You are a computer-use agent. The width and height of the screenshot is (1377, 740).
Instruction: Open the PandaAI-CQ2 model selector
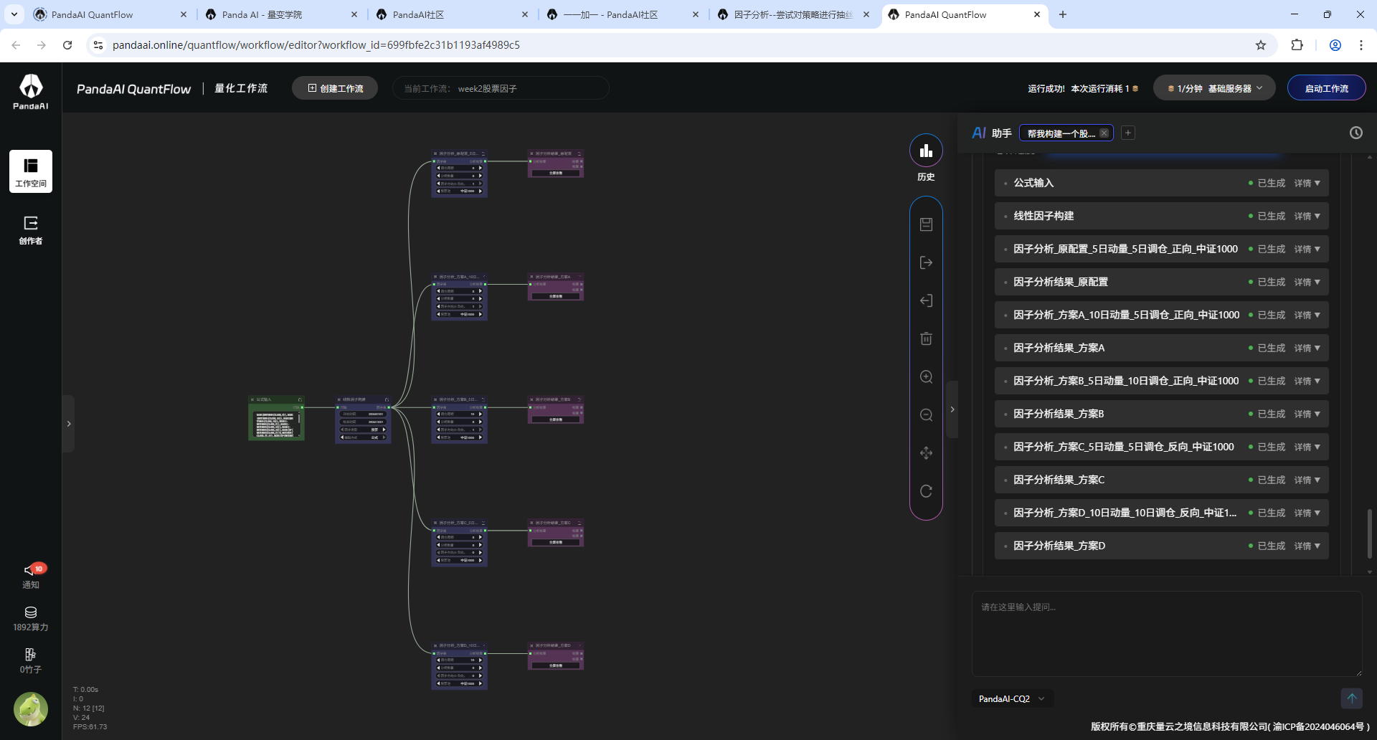pos(1012,698)
